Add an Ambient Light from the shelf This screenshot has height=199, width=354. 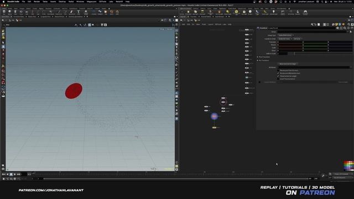click(273, 12)
